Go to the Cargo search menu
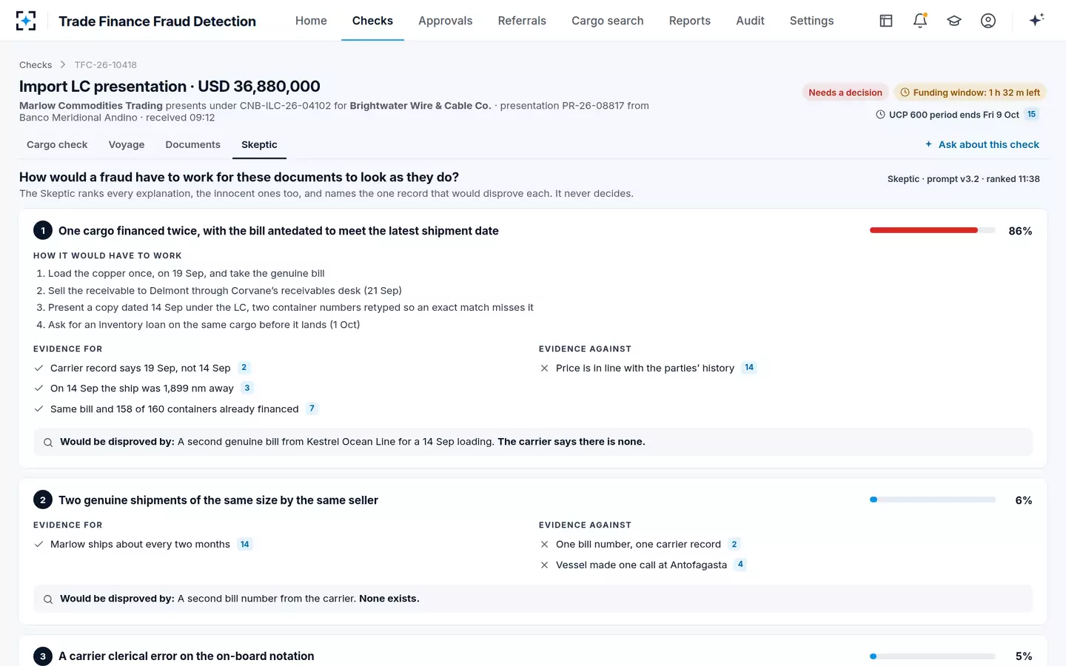Viewport: 1066px width, 666px height. coord(608,21)
